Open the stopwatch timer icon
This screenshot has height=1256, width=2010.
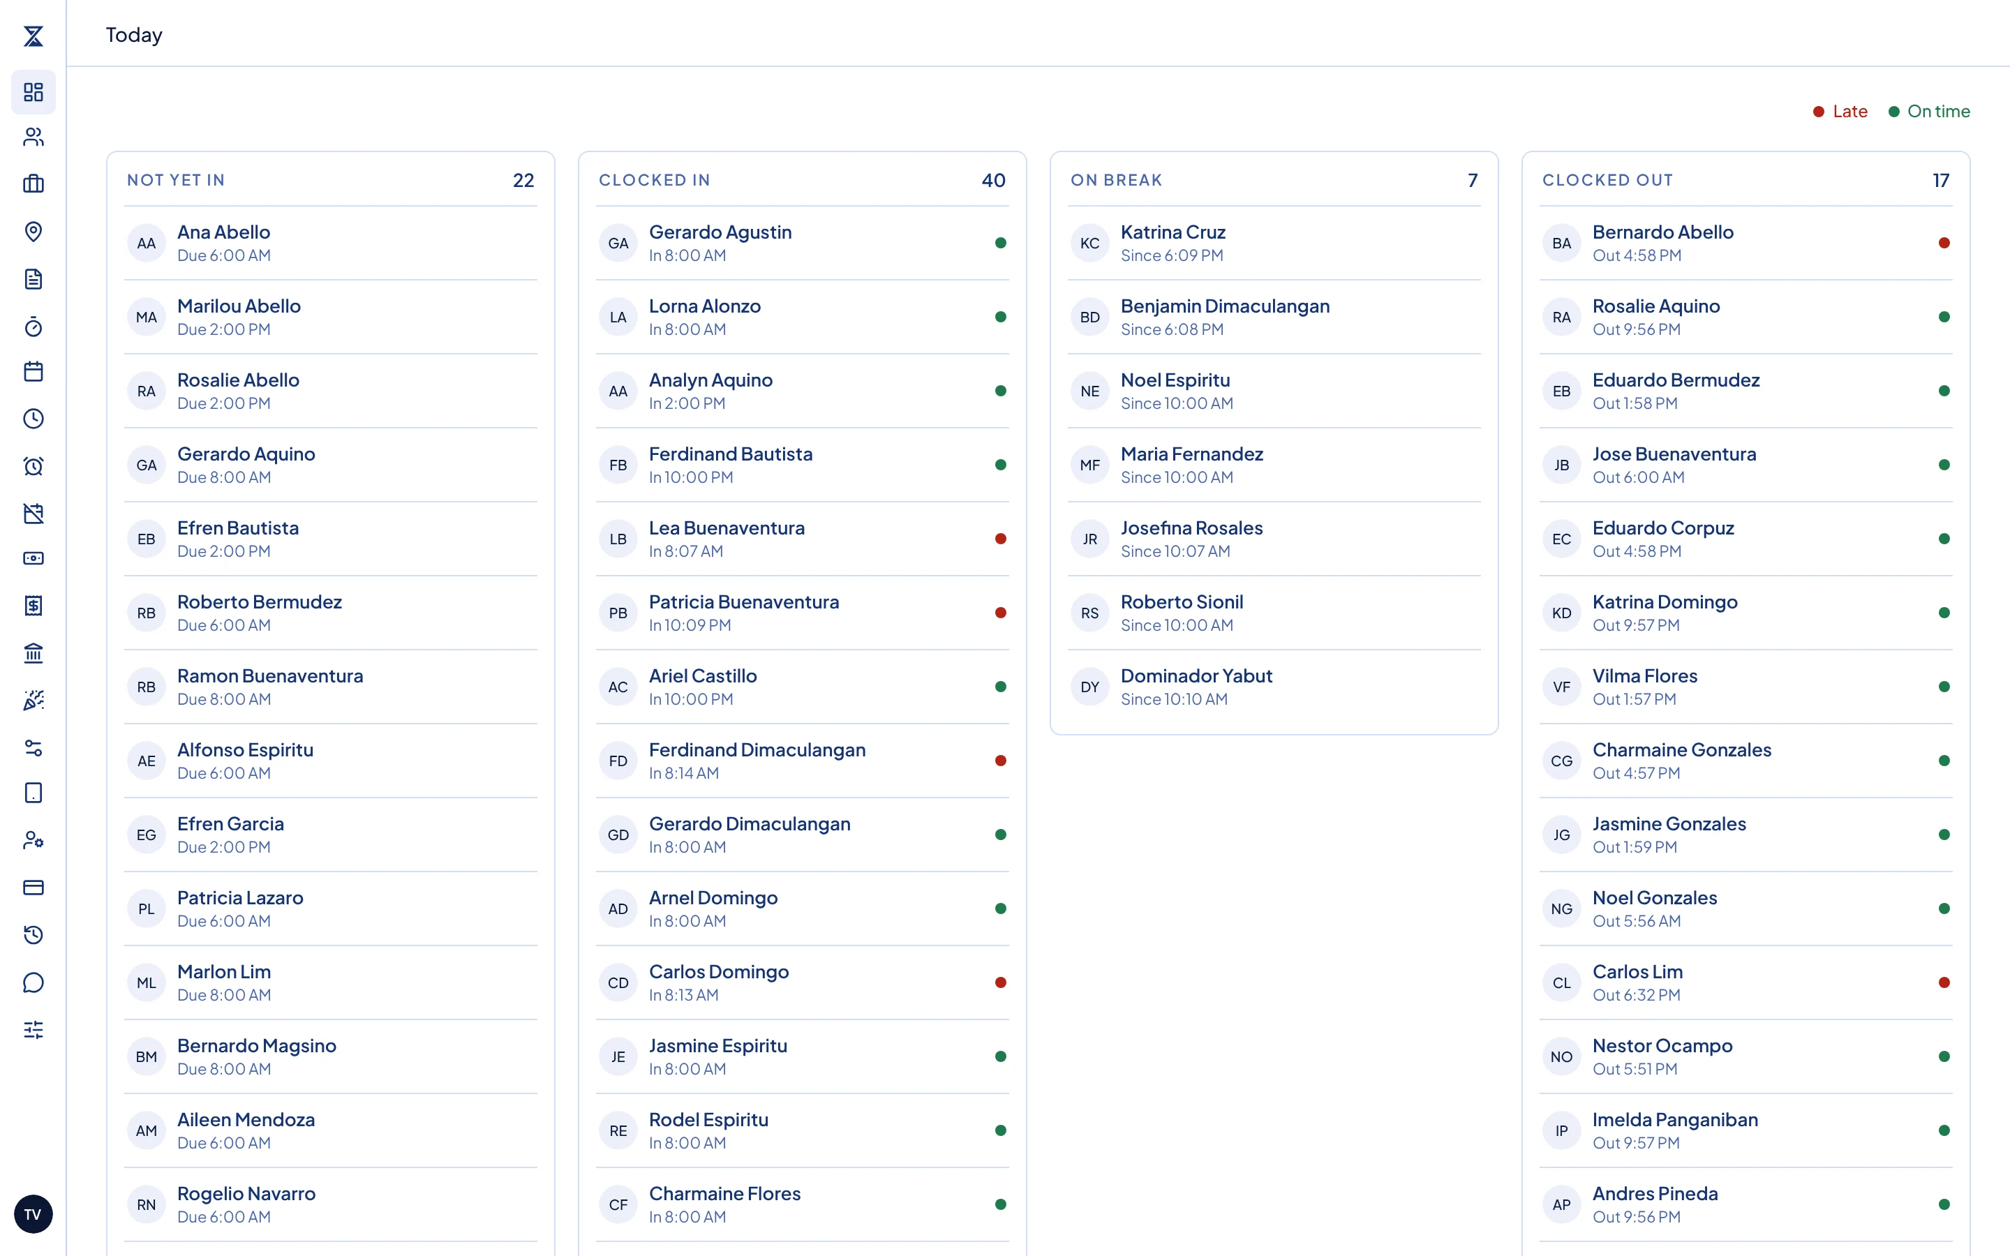[33, 327]
